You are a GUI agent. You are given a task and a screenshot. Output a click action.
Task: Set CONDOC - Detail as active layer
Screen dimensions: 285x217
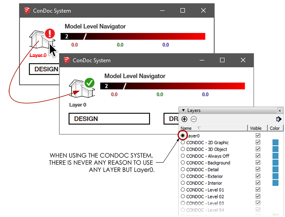click(183, 170)
